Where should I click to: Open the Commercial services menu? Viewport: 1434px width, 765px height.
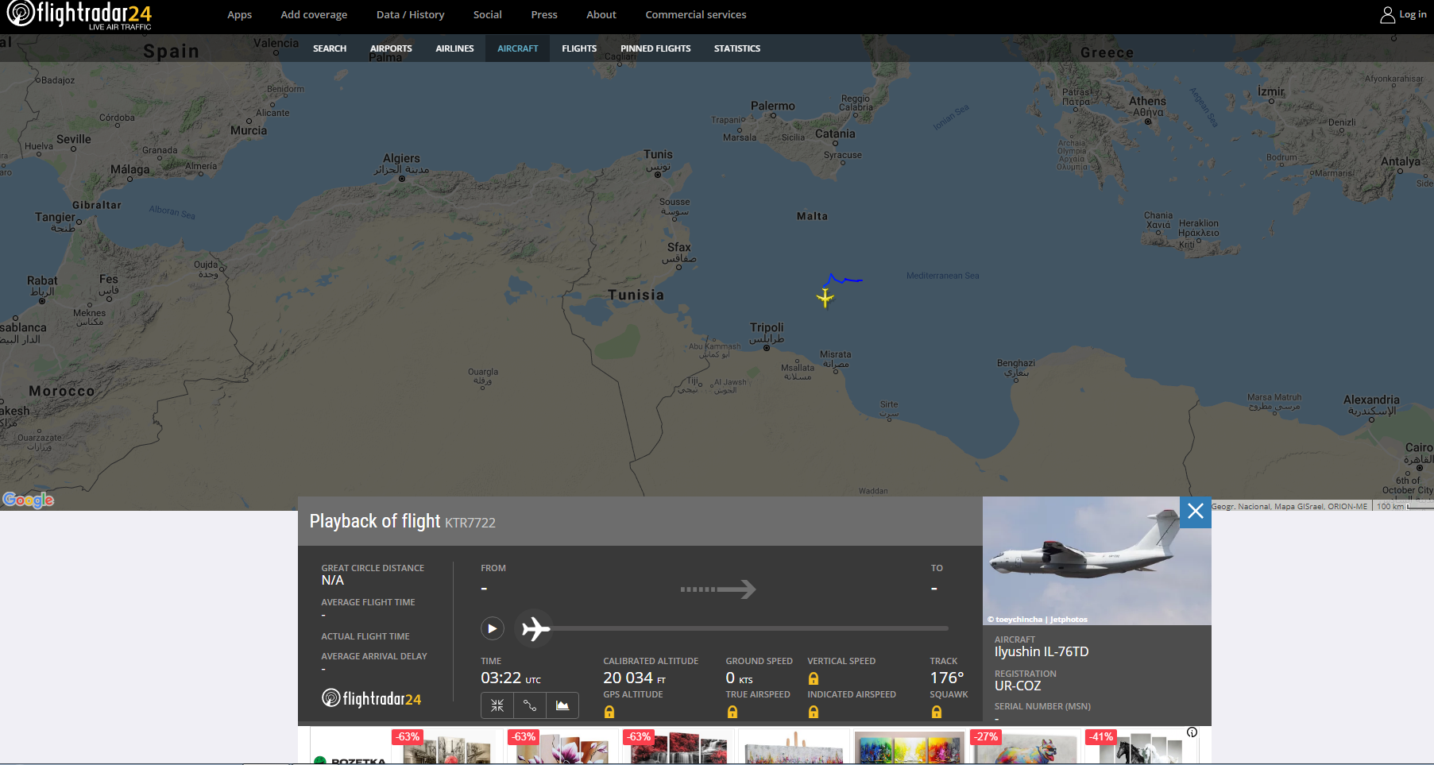695,15
